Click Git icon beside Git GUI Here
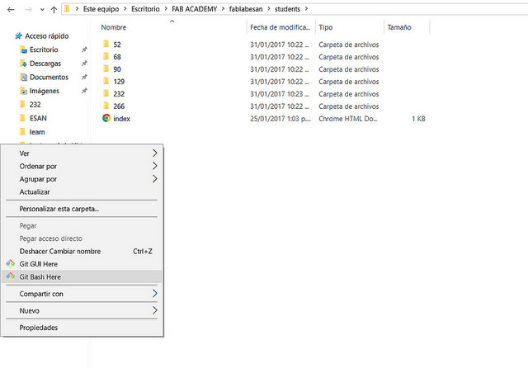 click(11, 264)
